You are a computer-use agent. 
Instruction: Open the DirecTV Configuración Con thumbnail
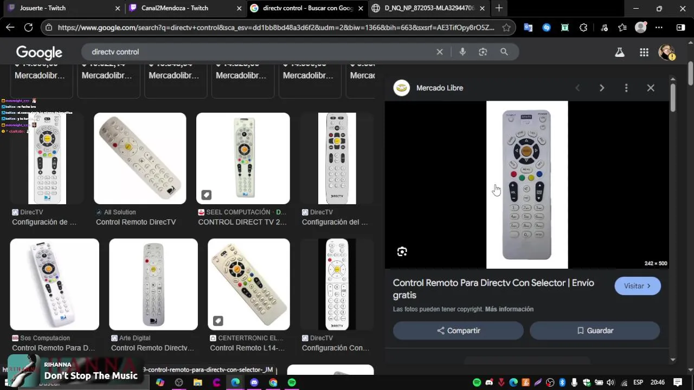337,284
